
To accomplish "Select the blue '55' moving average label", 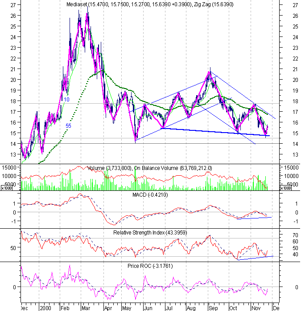I will 68,126.
